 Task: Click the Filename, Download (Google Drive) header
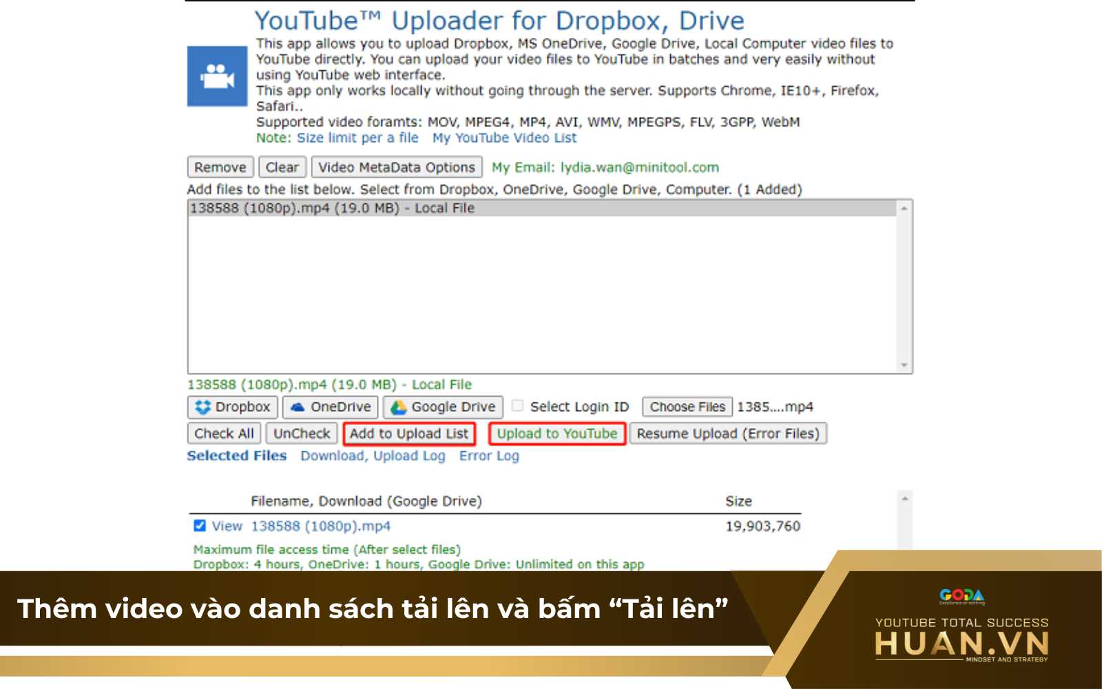[x=366, y=501]
